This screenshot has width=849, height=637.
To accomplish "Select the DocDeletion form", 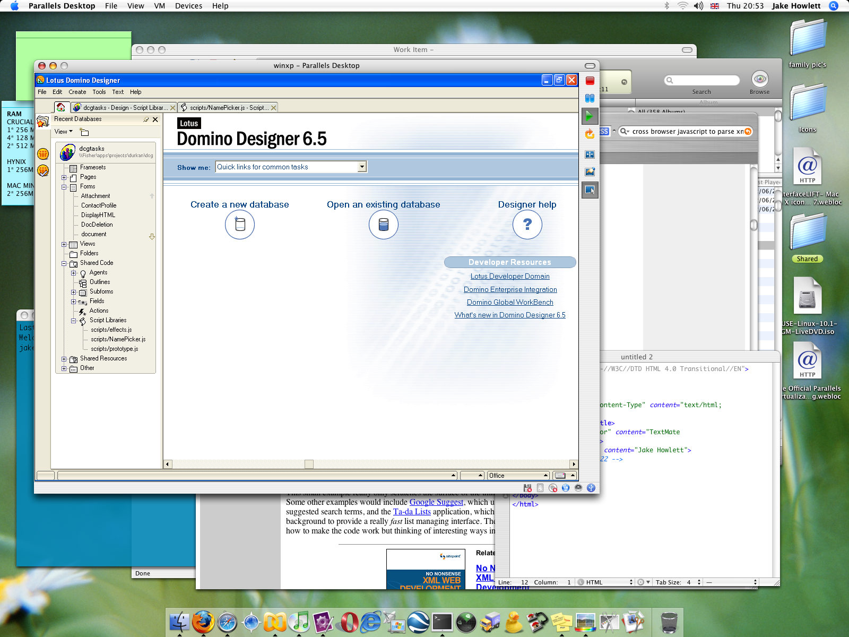I will click(x=97, y=225).
